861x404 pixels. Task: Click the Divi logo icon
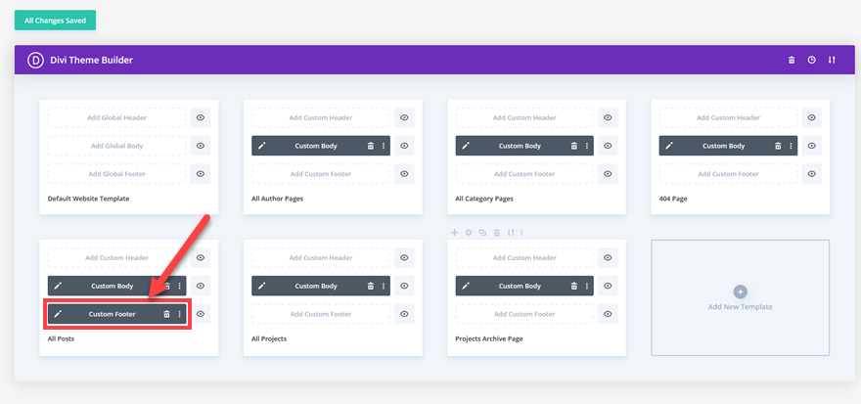click(35, 60)
